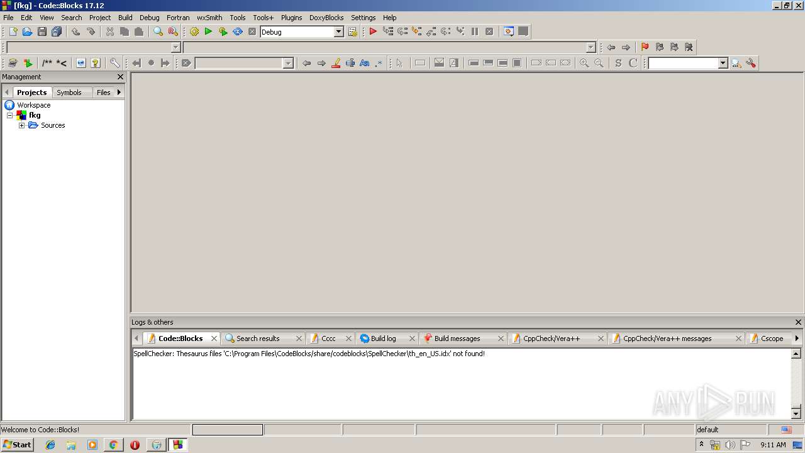This screenshot has width=805, height=453.
Task: Click the Zoom out icon
Action: click(599, 63)
